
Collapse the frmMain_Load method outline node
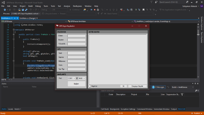pos(14,61)
